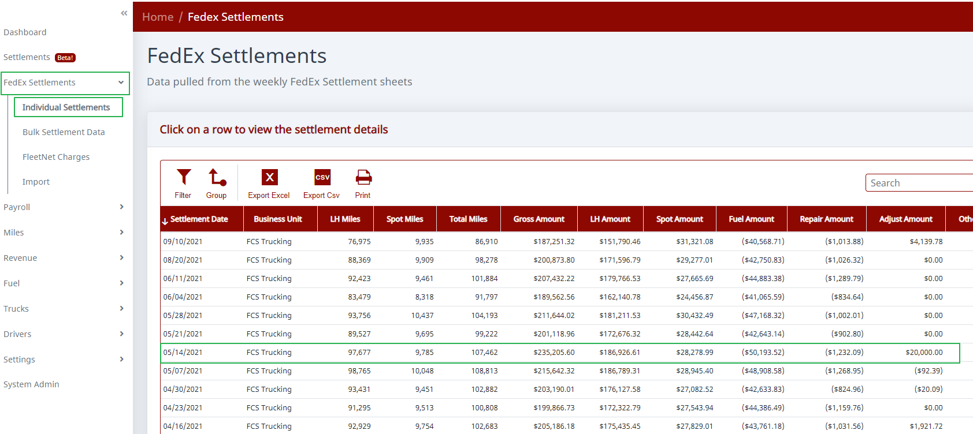Open settlement row dated 04/16/2021
The image size is (973, 434).
click(x=566, y=426)
